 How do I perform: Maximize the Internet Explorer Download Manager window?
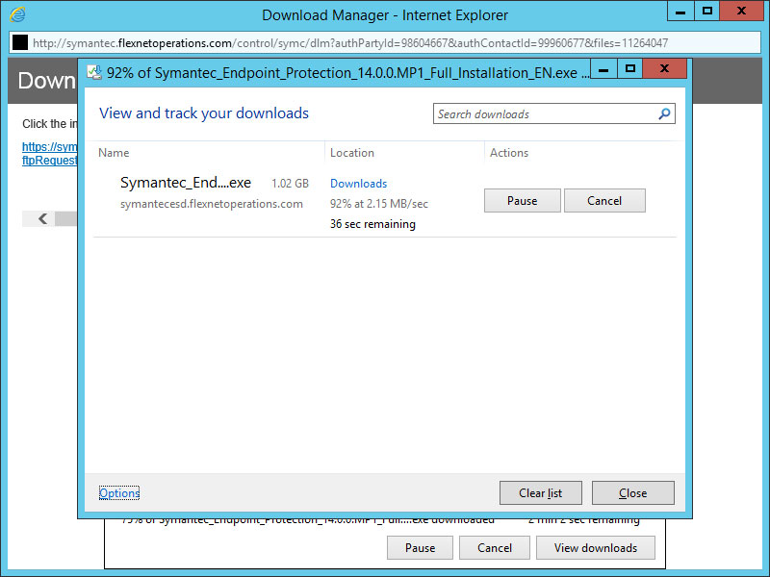(x=707, y=12)
